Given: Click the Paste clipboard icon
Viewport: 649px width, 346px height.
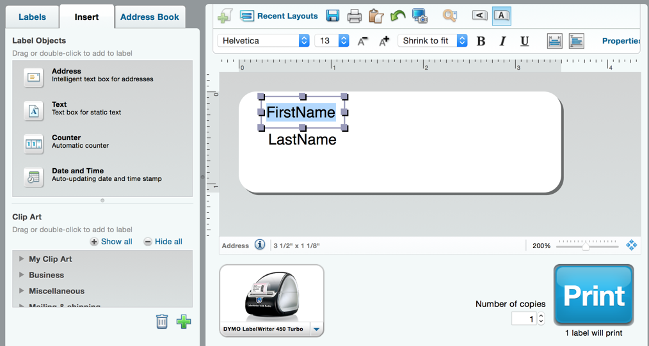Looking at the screenshot, I should [376, 16].
